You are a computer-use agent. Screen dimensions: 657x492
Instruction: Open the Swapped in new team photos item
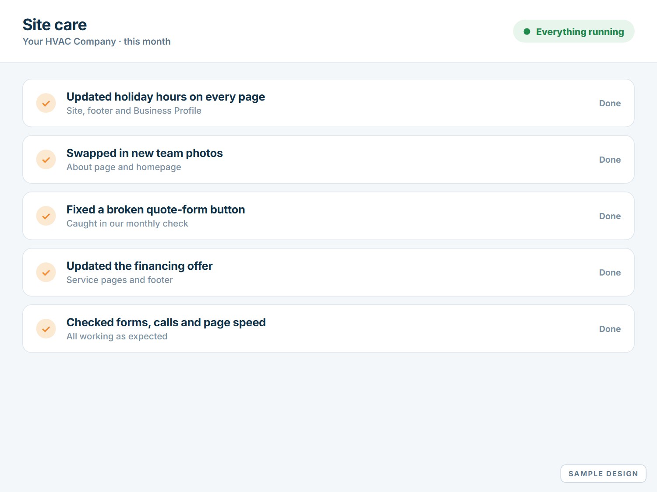click(x=328, y=160)
